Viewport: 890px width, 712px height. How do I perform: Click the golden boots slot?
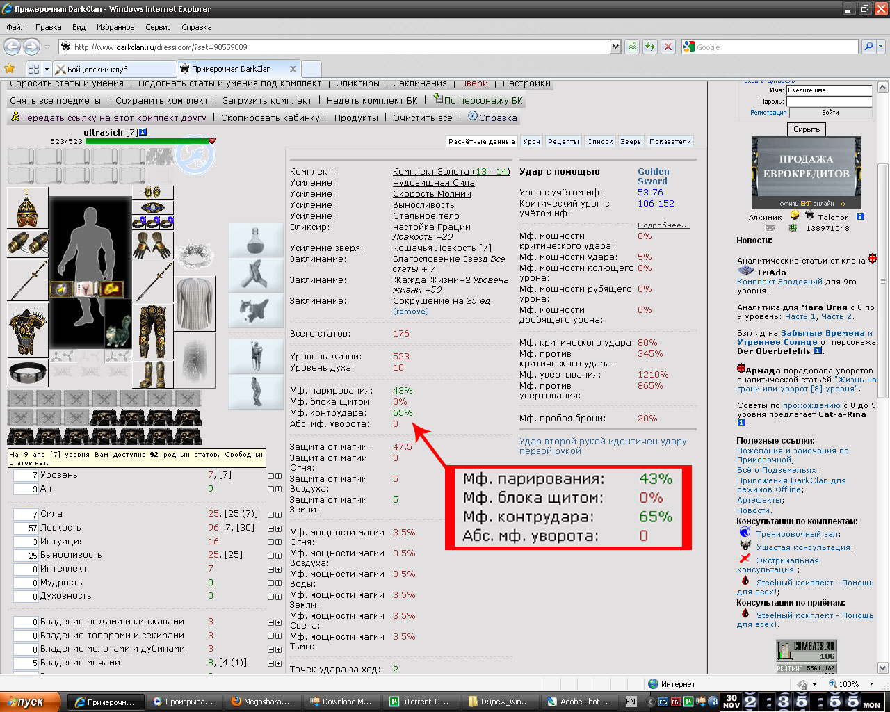(153, 374)
